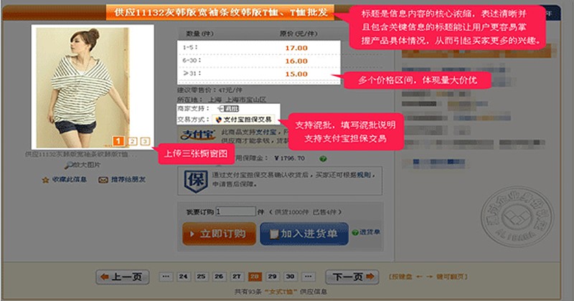
Task: Open the 放大图片 enlarge image link
Action: pyautogui.click(x=86, y=166)
